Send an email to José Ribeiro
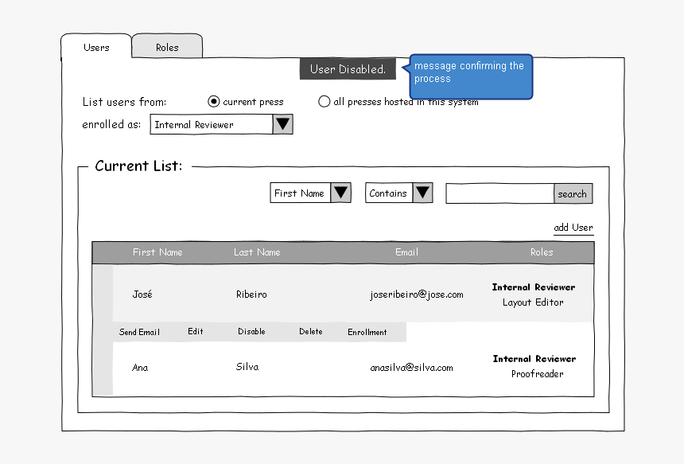 click(139, 331)
